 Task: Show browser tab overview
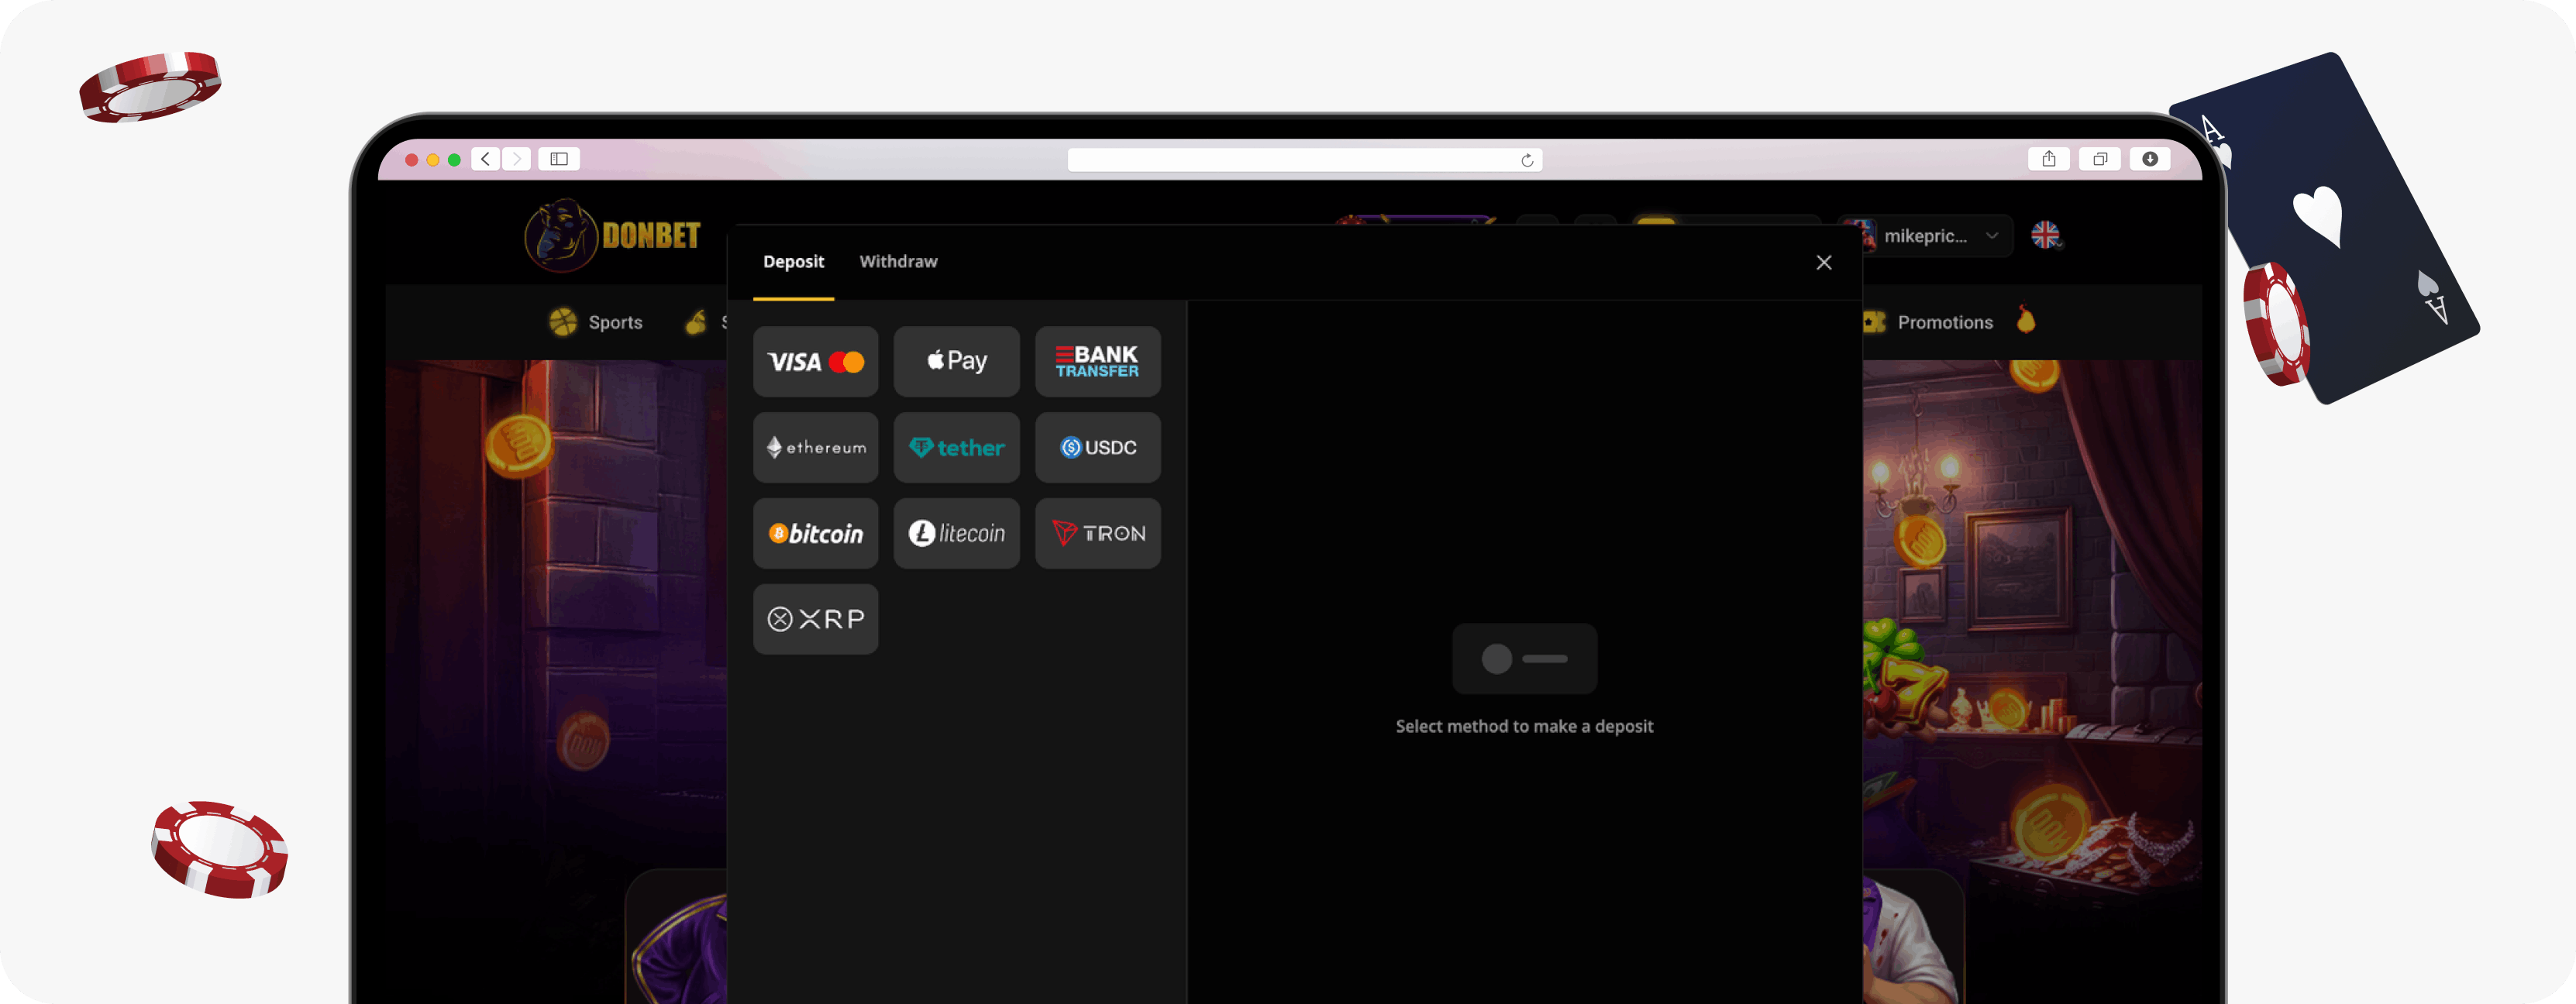pos(2100,159)
